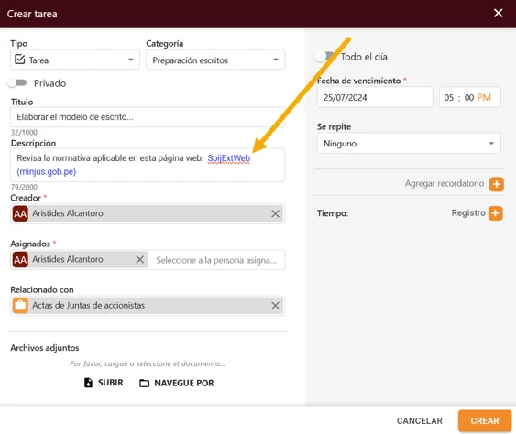Click the plus icon next to Registro

495,213
